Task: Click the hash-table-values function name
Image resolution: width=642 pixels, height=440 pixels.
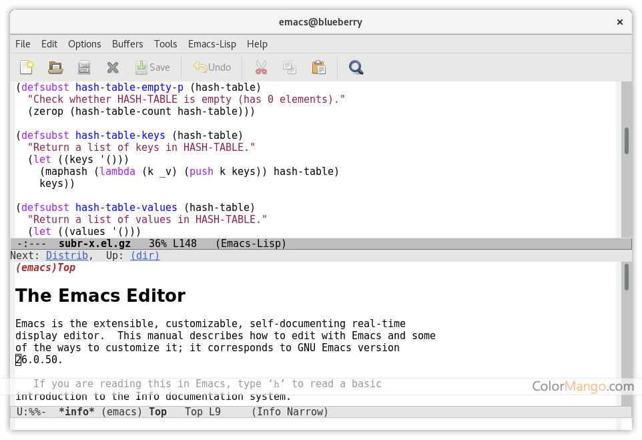Action: click(126, 207)
